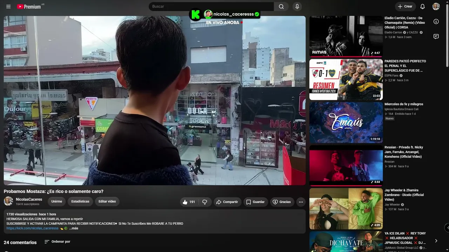
Task: Open the three-dot more actions menu
Action: pyautogui.click(x=301, y=202)
